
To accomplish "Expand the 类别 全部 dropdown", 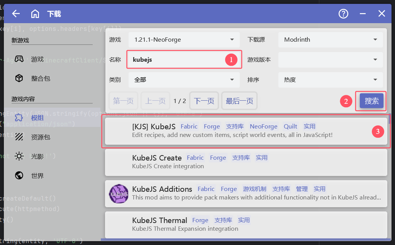I will (x=184, y=80).
